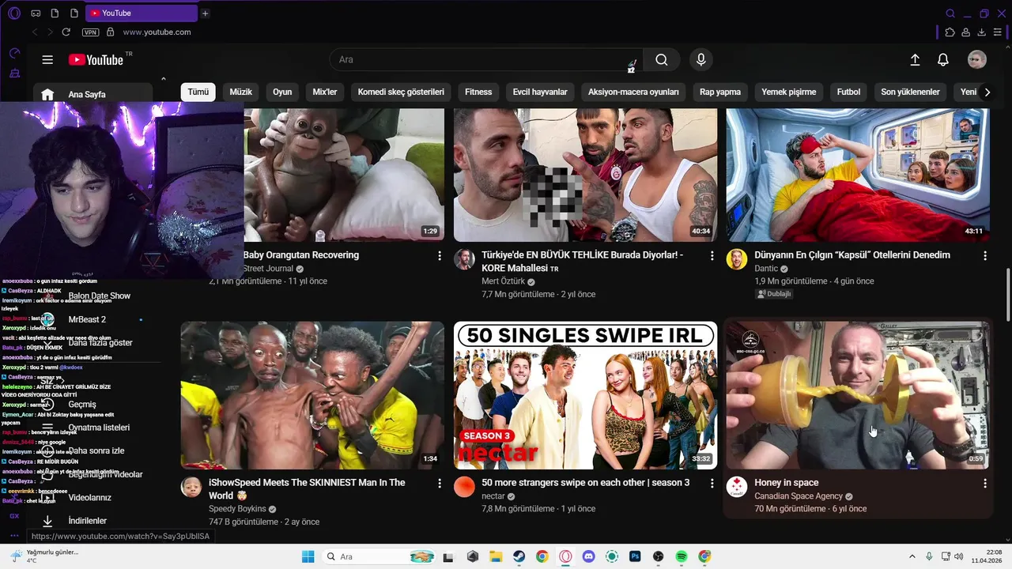Select the Tümü filter chip
The width and height of the screenshot is (1012, 569).
(198, 92)
